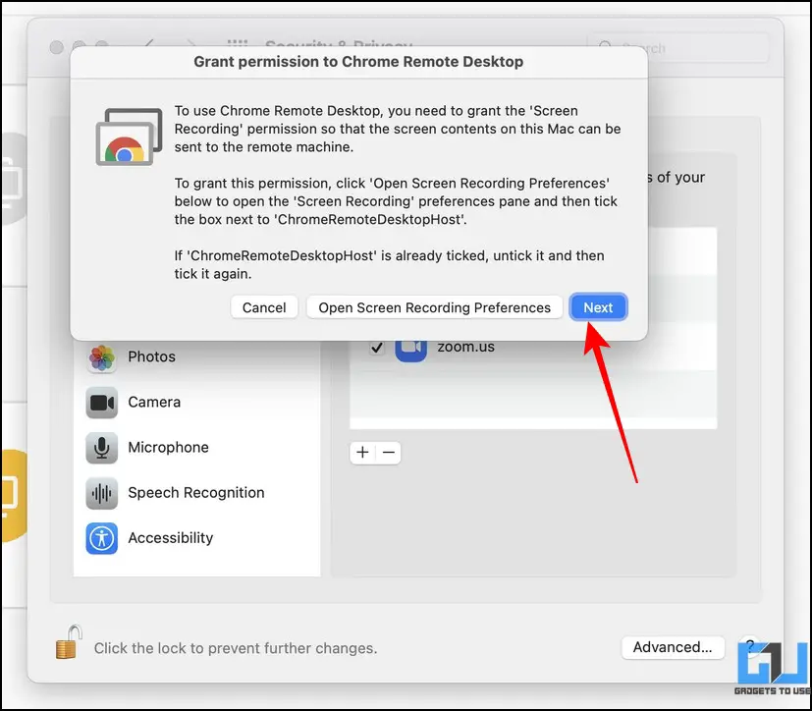Select the Camera icon in the sidebar

point(101,403)
